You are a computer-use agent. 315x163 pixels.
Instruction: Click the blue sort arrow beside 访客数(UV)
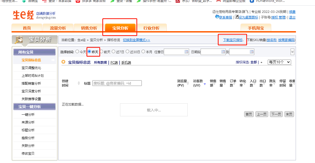pos(205,84)
